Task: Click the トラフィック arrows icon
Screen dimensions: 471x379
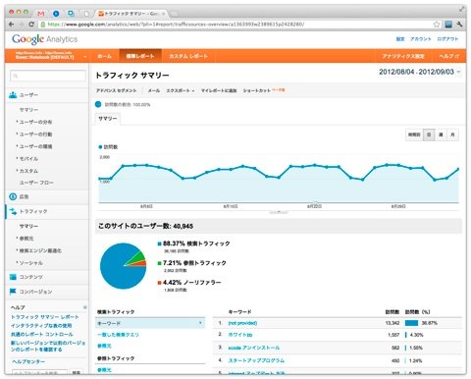Action: pos(13,211)
